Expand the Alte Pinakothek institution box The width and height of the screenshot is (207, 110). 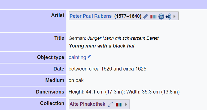[x=126, y=104]
